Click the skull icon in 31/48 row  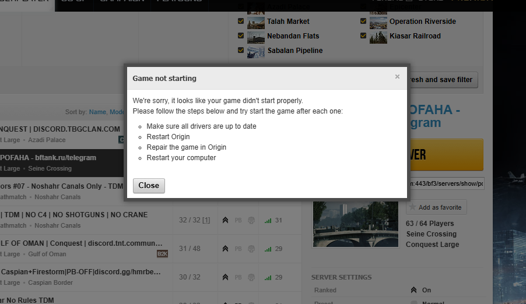[x=251, y=249]
